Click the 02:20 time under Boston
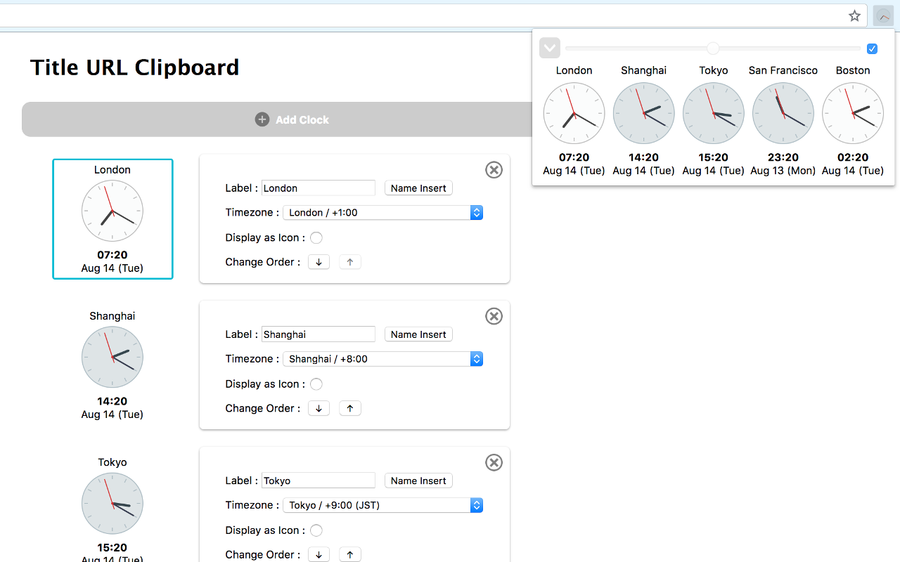The height and width of the screenshot is (562, 900). click(853, 157)
